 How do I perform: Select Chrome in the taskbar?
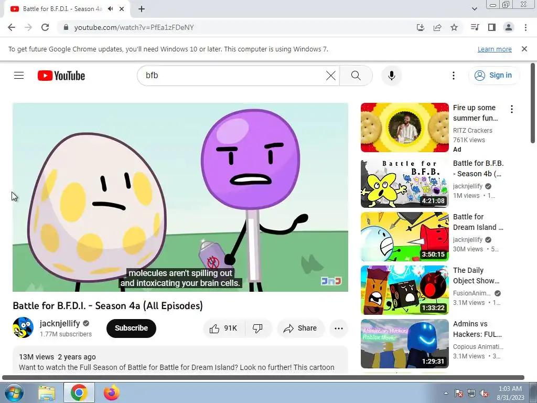[79, 393]
